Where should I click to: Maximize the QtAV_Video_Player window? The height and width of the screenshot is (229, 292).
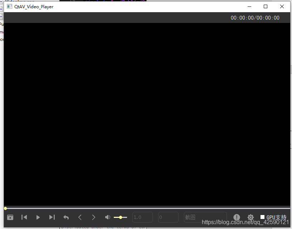tap(266, 6)
